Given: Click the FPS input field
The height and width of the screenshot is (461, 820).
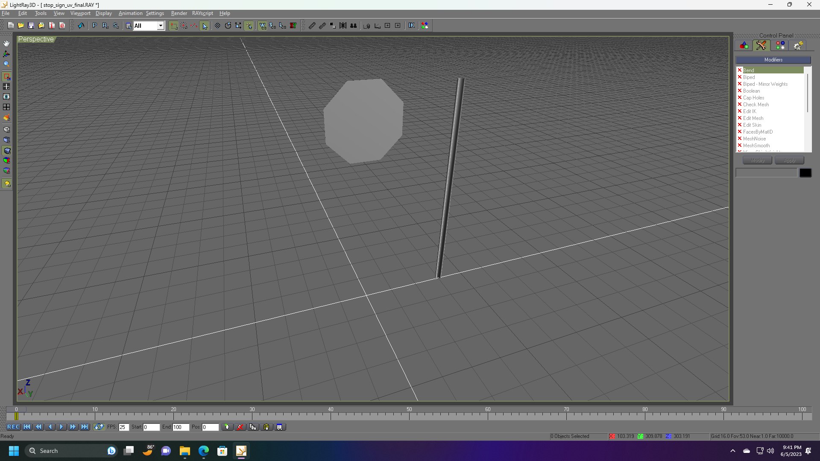Looking at the screenshot, I should tap(124, 427).
